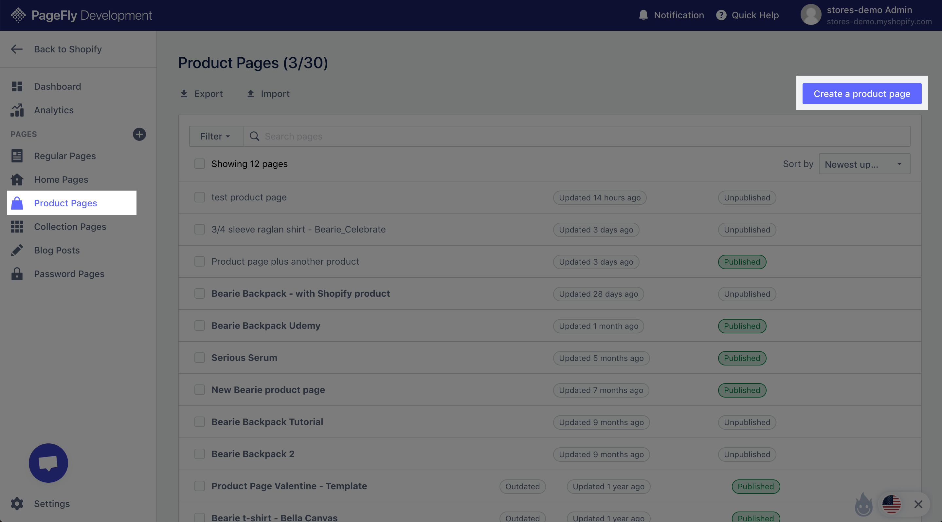
Task: Check the 3/4 sleeve raglan shirt row
Action: pyautogui.click(x=199, y=229)
